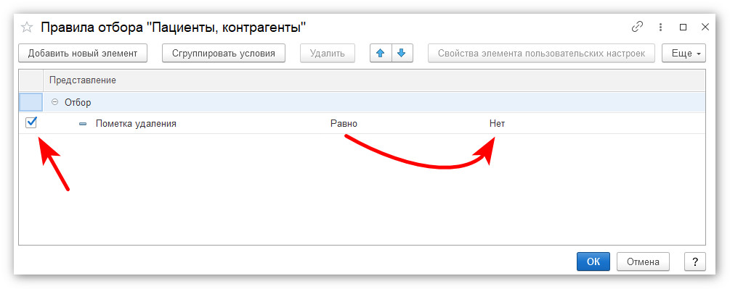Open the three-dot window menu
730x289 pixels.
(660, 27)
